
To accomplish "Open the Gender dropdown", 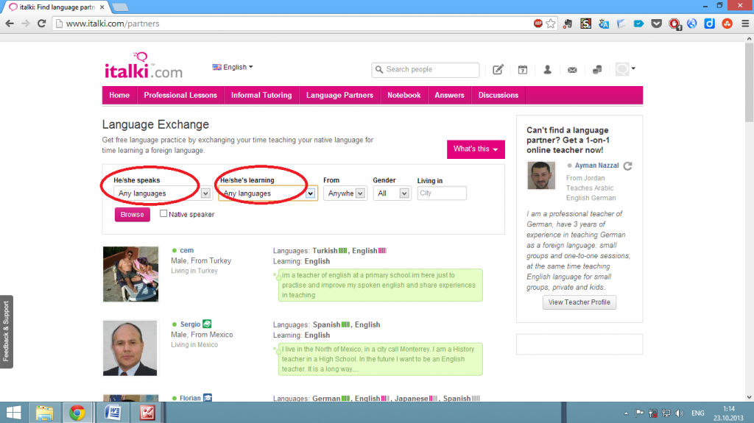I will [x=392, y=193].
